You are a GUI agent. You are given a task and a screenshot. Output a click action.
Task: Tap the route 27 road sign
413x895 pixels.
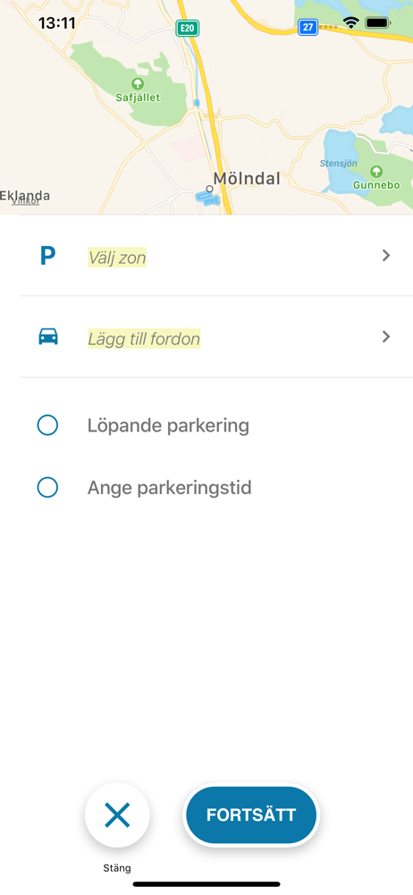tap(308, 27)
